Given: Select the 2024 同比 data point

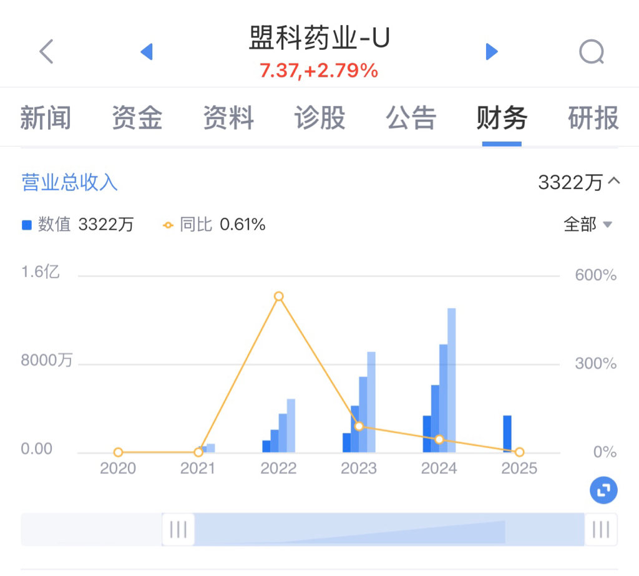Looking at the screenshot, I should point(439,439).
